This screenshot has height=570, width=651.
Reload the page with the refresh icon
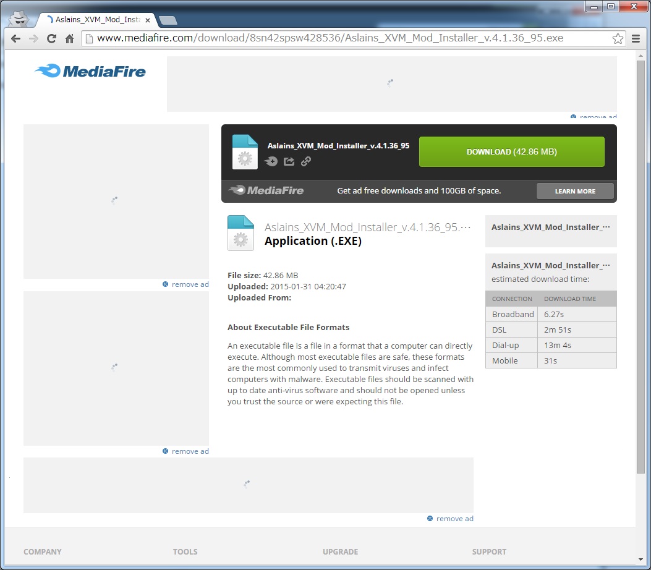pyautogui.click(x=51, y=38)
